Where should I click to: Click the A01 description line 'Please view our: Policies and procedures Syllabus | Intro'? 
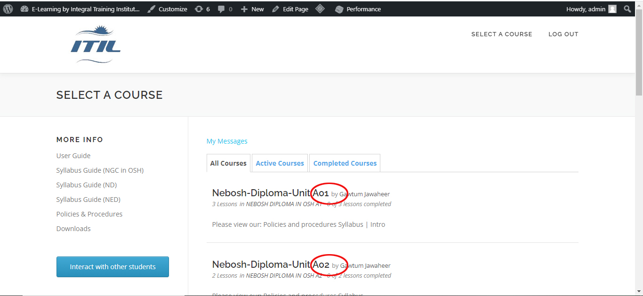pos(298,224)
